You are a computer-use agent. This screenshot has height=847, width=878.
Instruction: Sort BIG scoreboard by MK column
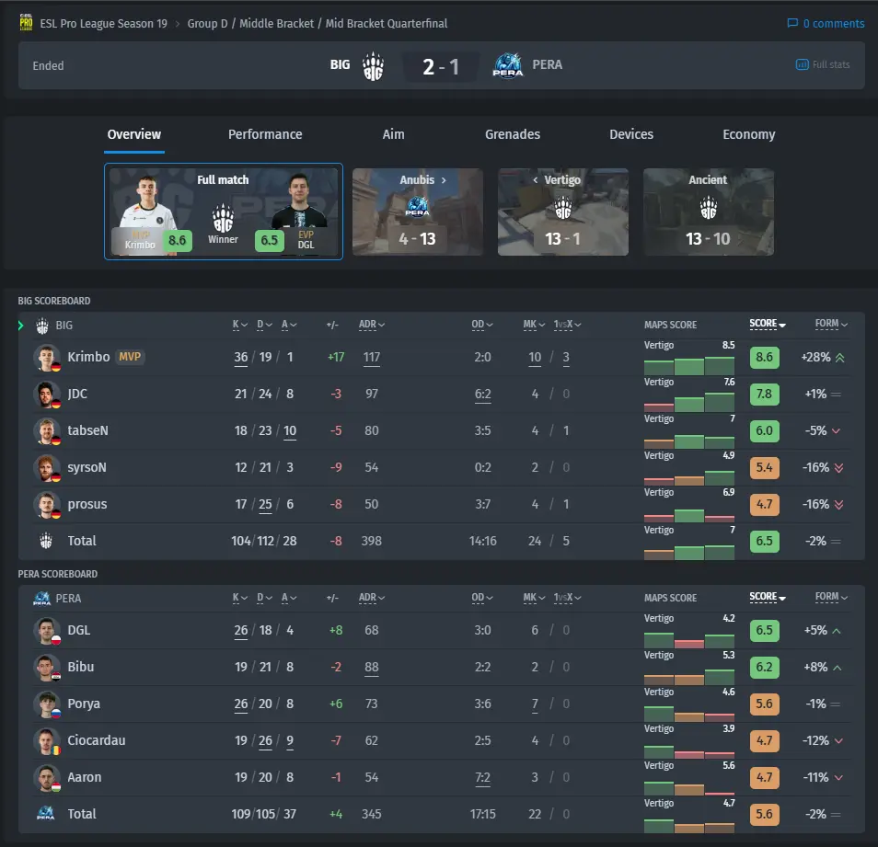pyautogui.click(x=534, y=325)
